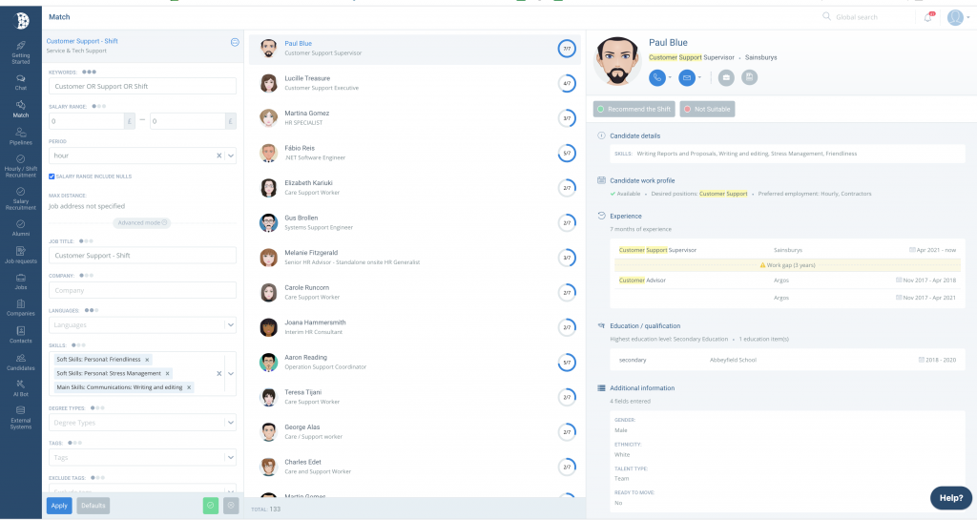Open Pipelines in the sidebar

coord(21,136)
